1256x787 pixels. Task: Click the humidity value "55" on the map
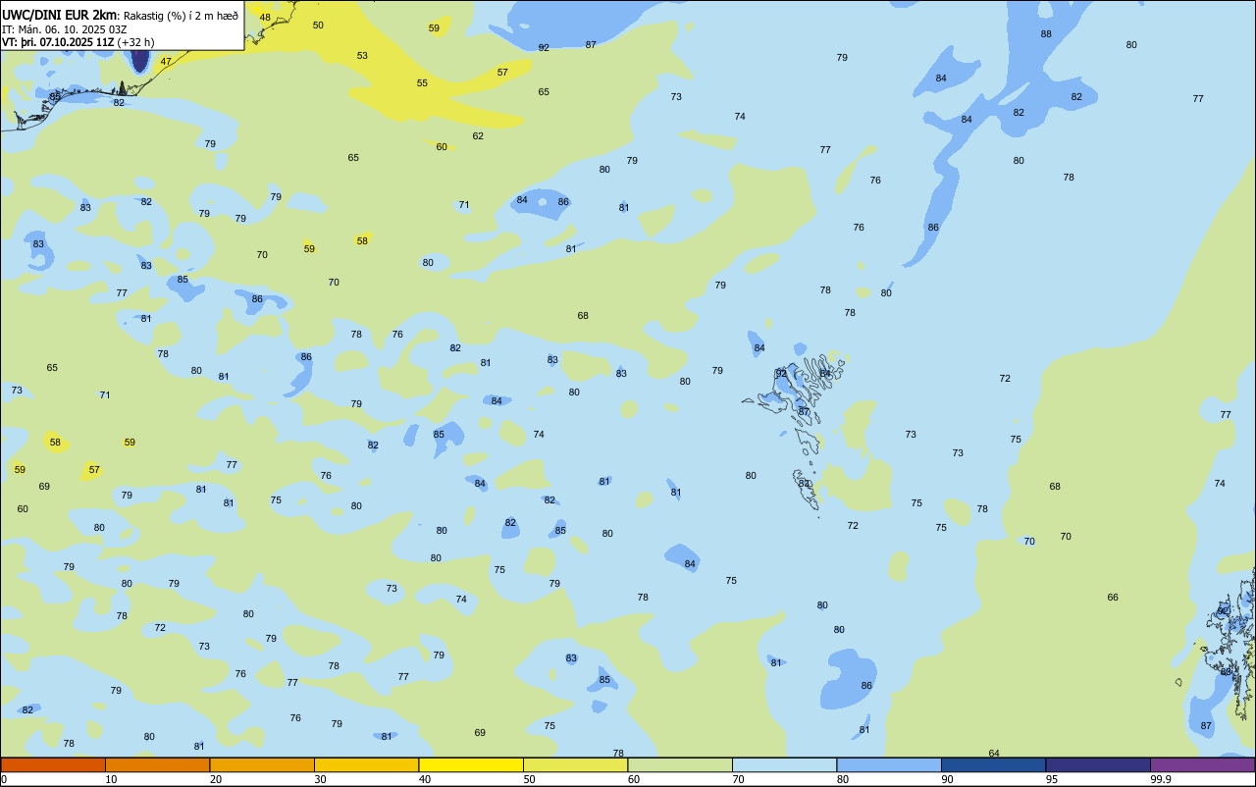[422, 83]
